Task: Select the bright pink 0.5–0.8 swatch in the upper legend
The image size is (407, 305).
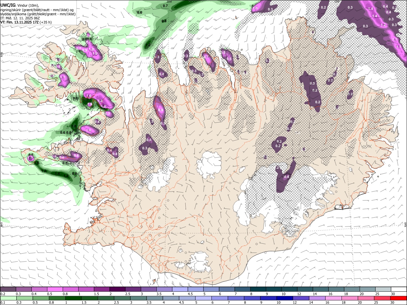Action: pyautogui.click(x=55, y=289)
